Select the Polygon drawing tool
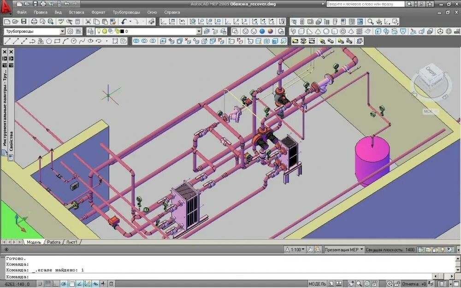461x288 pixels. (49, 41)
